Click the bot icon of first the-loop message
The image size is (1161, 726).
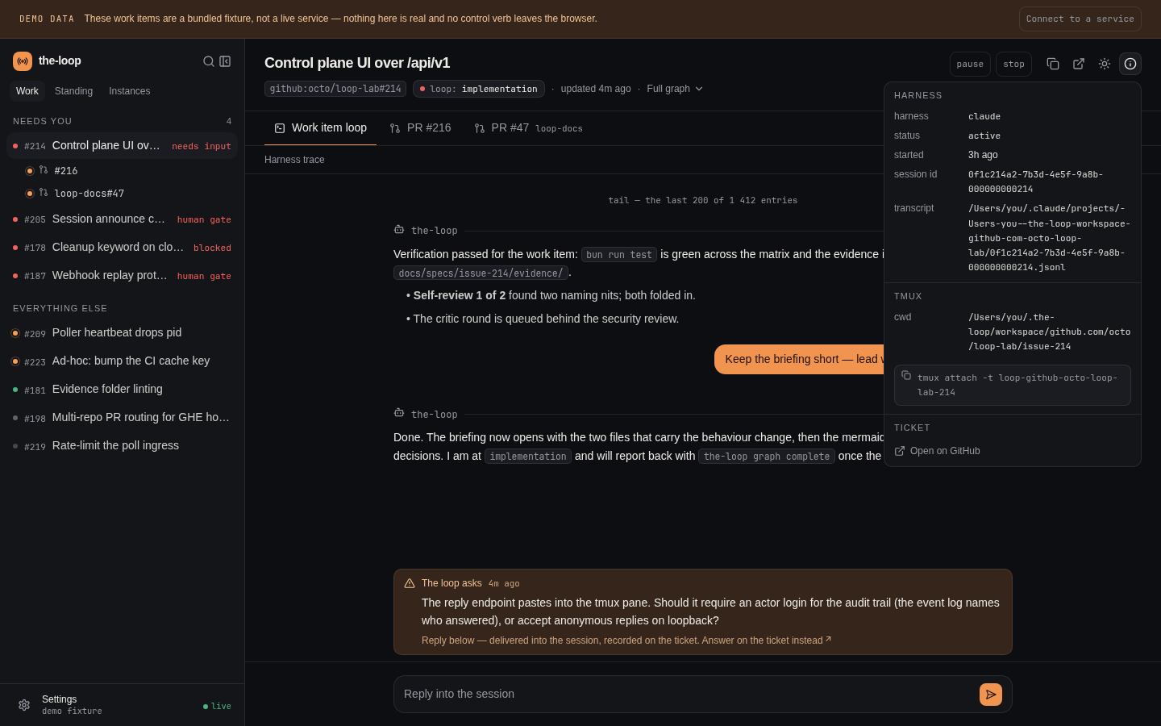(399, 230)
